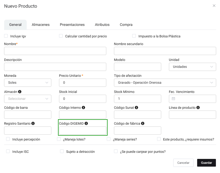The height and width of the screenshot is (173, 220).
Task: Tick the Sujeto a detracción checkbox
Action: pyautogui.click(x=62, y=152)
